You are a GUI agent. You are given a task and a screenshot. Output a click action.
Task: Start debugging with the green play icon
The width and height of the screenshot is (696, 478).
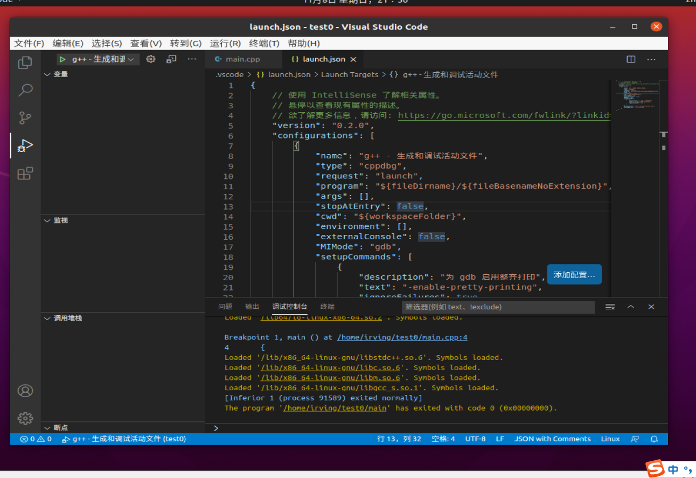point(62,59)
